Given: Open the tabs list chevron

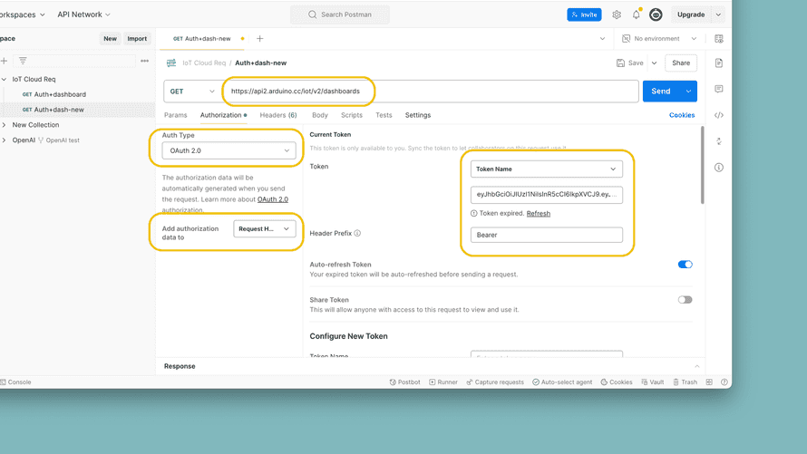Looking at the screenshot, I should (x=603, y=39).
